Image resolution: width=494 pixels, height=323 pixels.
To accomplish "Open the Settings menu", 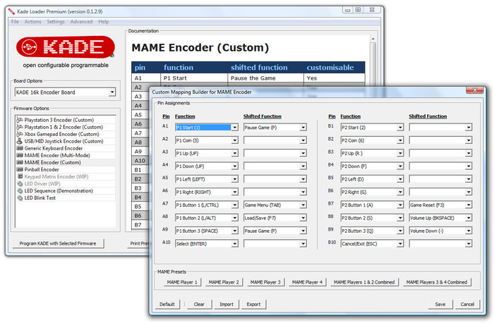I will coord(56,22).
